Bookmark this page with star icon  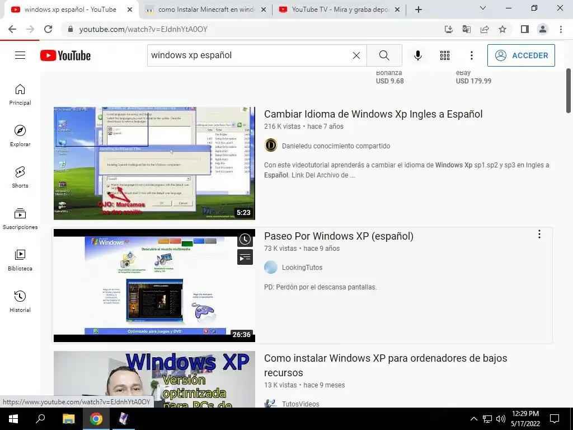(502, 29)
